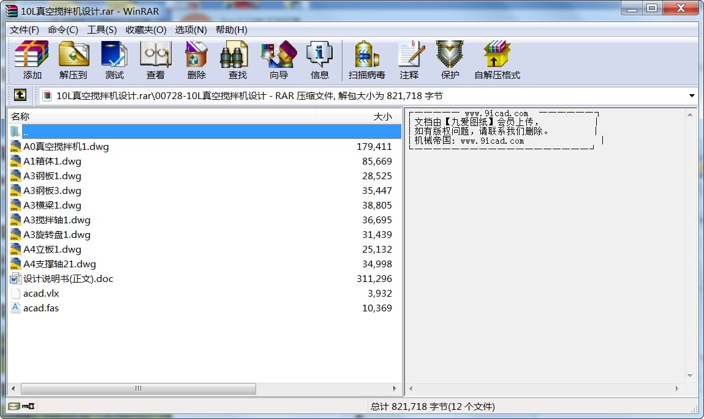
Task: Click the 添加 (Add) toolbar icon
Action: (31, 60)
